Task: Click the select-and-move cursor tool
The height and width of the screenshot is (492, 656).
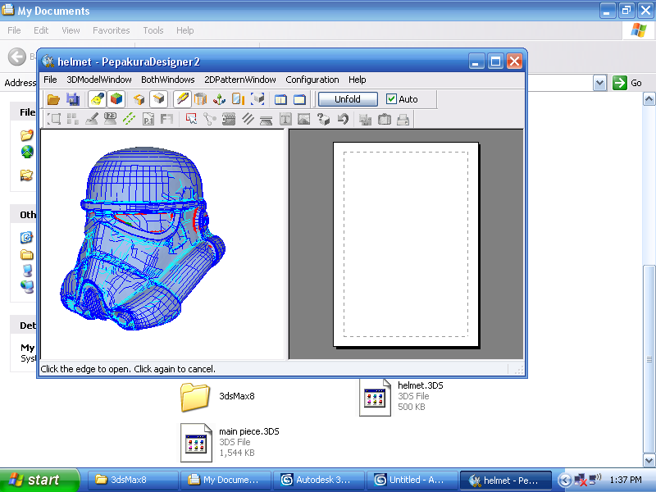Action: point(191,119)
